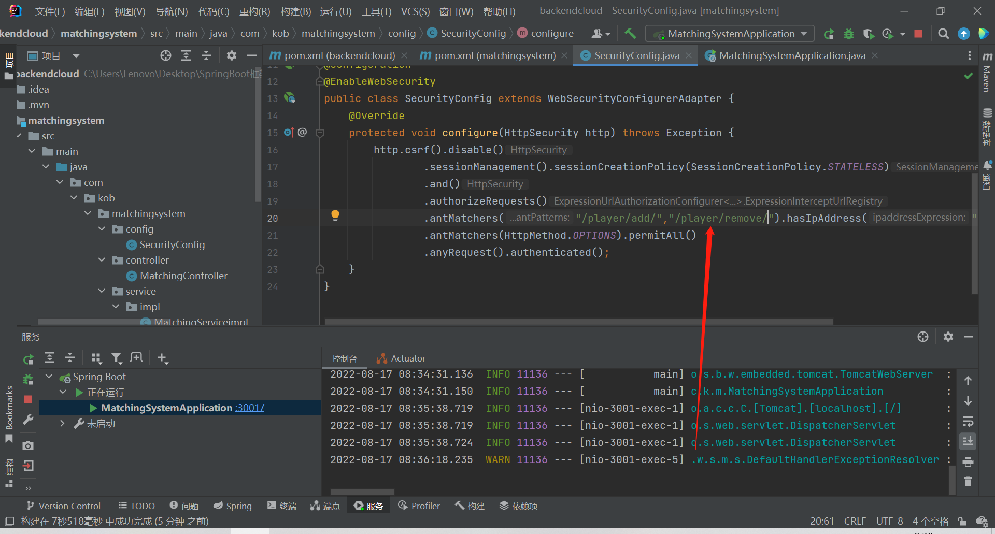Screen dimensions: 995x534
Task: Expand all in project panel
Action: [186, 55]
